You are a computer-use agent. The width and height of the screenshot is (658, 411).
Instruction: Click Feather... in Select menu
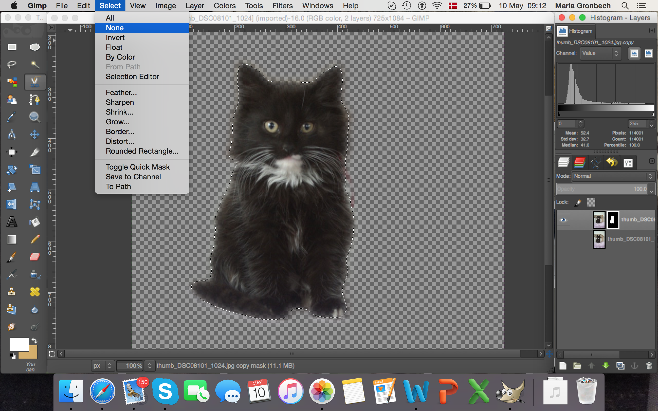click(x=121, y=92)
